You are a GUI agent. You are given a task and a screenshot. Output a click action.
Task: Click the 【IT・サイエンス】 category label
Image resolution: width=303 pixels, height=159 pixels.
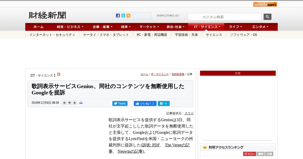point(42,75)
